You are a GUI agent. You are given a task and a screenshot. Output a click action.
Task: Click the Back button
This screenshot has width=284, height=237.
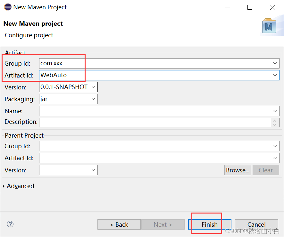coord(119,224)
